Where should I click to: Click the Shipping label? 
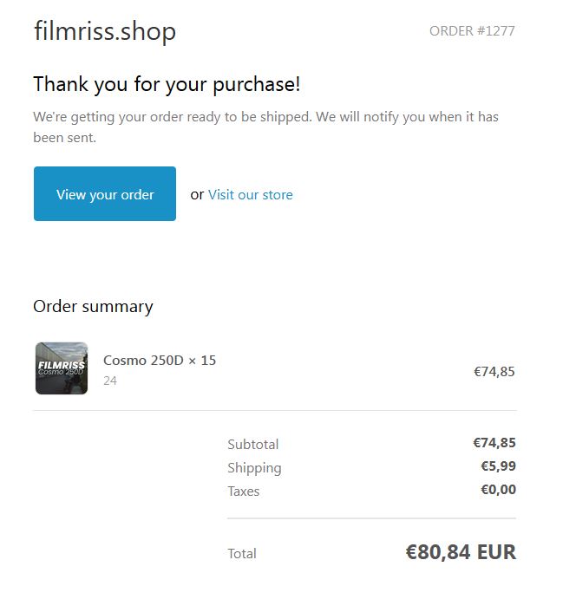pyautogui.click(x=254, y=467)
